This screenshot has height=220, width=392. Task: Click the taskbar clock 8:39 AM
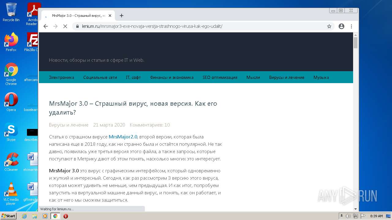376,216
